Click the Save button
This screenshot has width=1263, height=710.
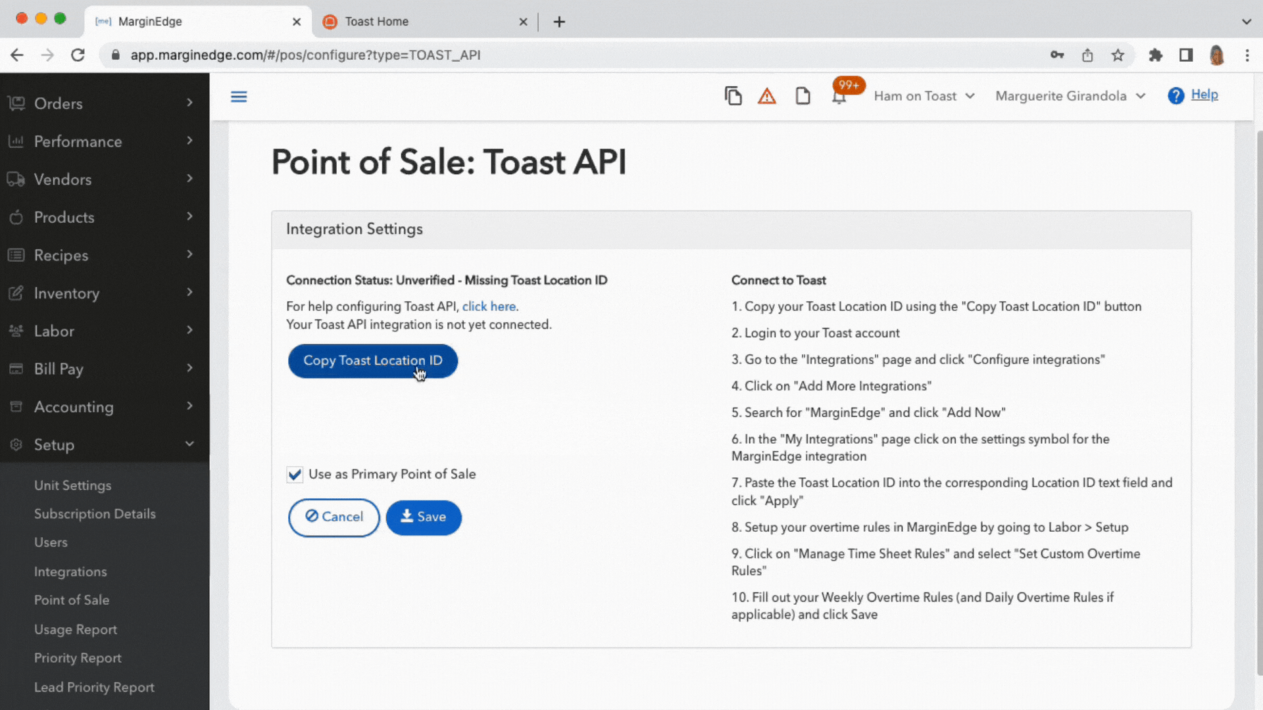[x=424, y=517]
